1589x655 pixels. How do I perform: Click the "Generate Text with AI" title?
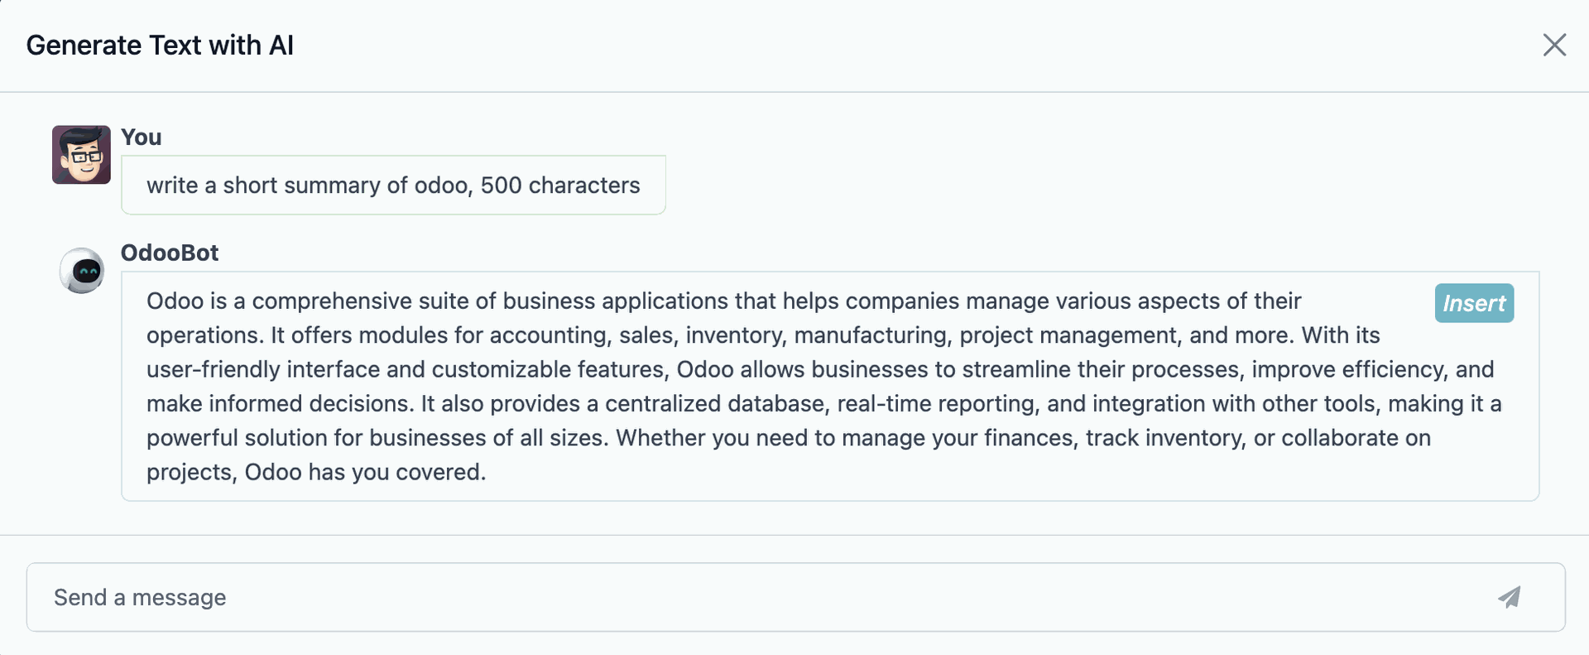click(160, 46)
